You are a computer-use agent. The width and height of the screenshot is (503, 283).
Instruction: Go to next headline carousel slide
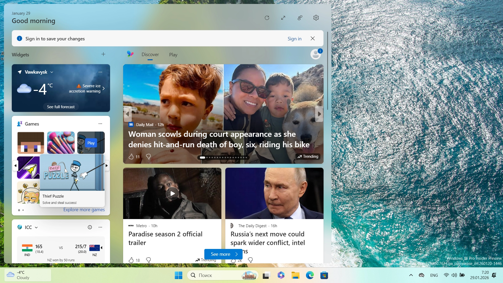[319, 114]
